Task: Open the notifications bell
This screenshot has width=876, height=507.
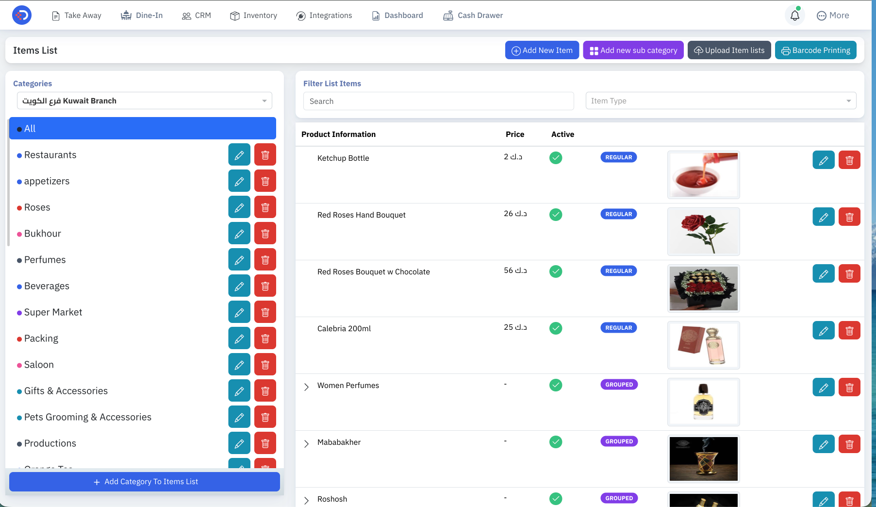Action: tap(794, 16)
